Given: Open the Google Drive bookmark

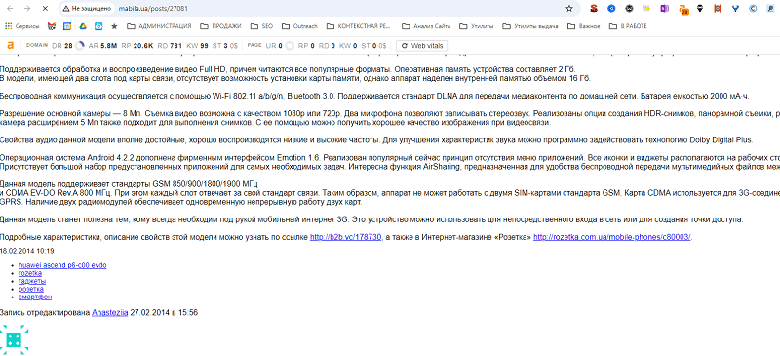Looking at the screenshot, I should point(83,26).
